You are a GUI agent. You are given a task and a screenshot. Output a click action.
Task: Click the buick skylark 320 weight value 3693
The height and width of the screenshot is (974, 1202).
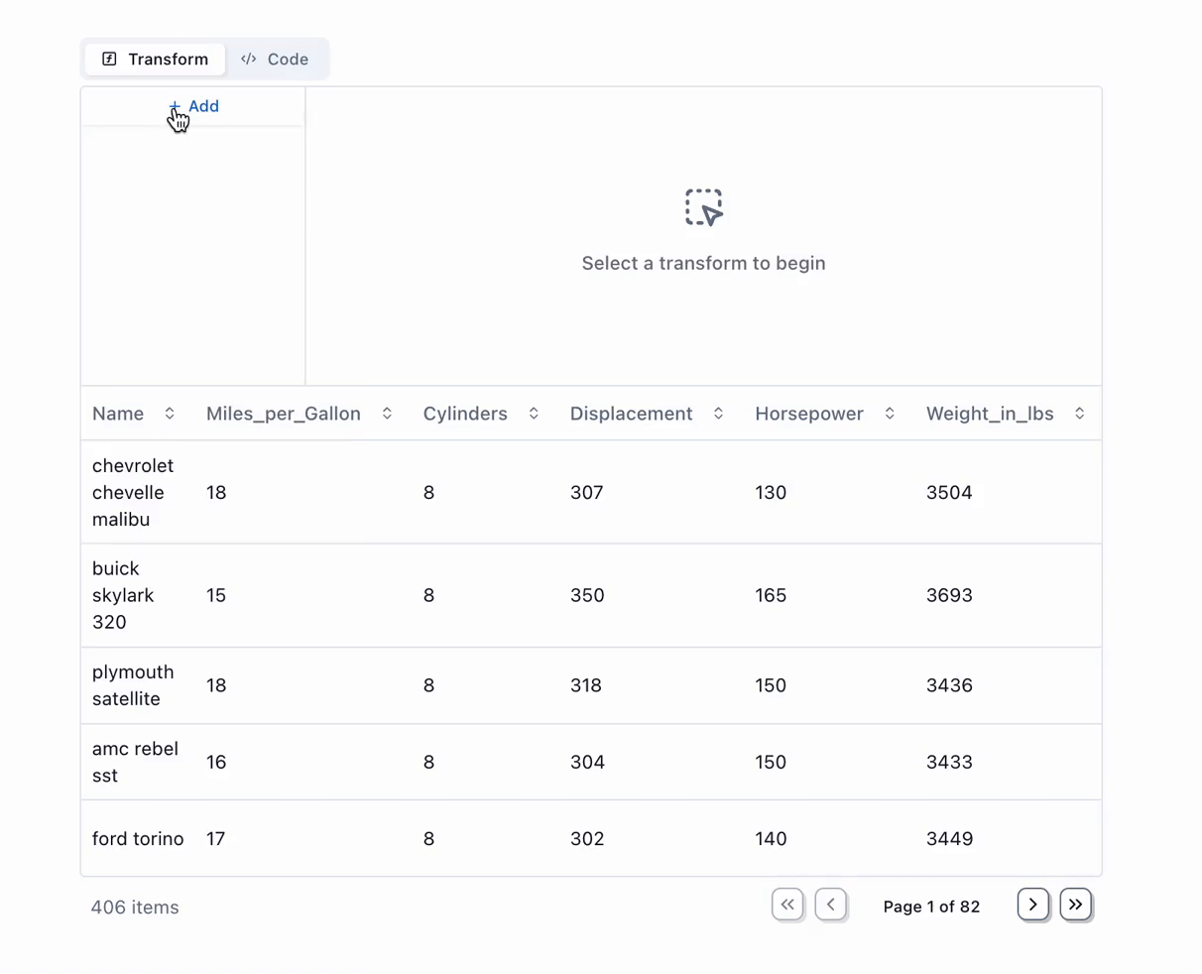pyautogui.click(x=949, y=595)
